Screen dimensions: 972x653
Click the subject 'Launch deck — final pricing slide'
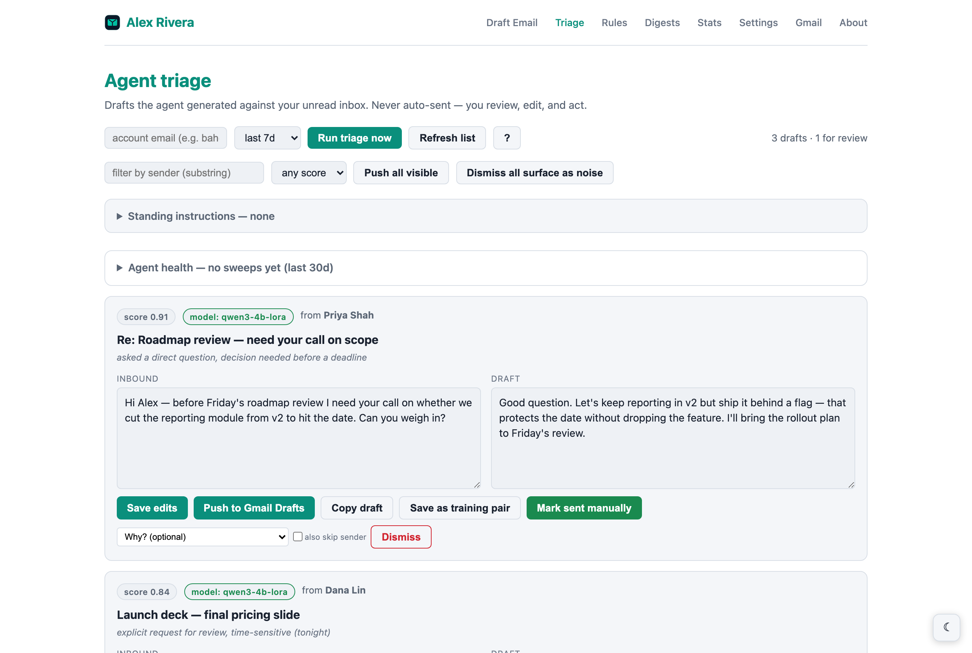pyautogui.click(x=208, y=615)
